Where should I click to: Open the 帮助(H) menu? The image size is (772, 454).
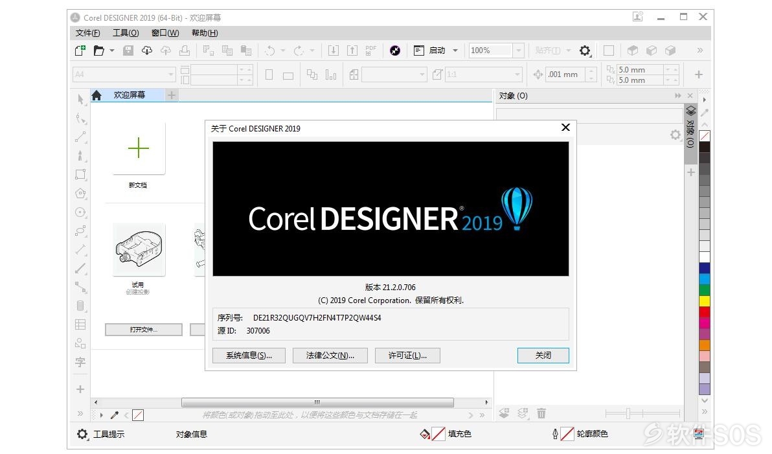tap(205, 32)
